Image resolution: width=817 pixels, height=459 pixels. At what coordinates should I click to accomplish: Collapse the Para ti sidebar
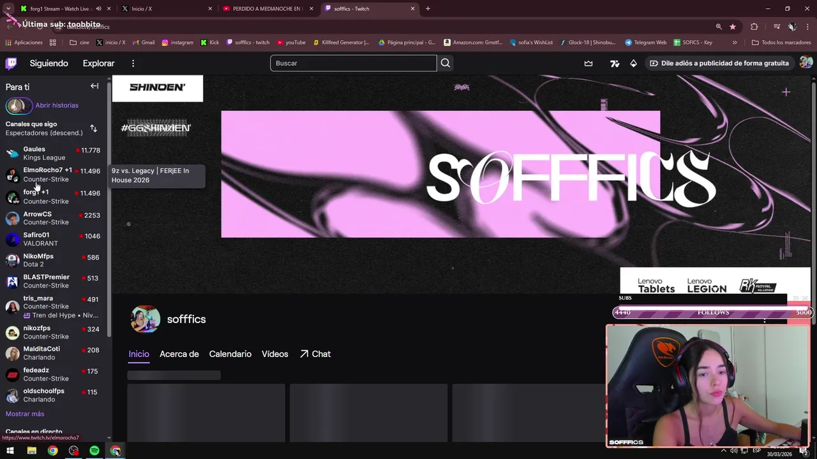click(94, 86)
